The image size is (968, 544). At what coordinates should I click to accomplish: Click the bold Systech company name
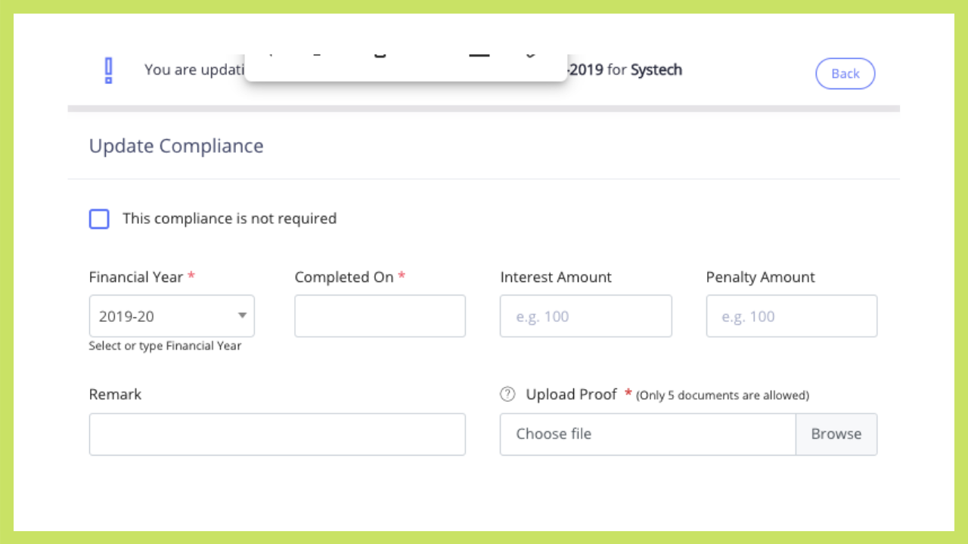pyautogui.click(x=656, y=70)
